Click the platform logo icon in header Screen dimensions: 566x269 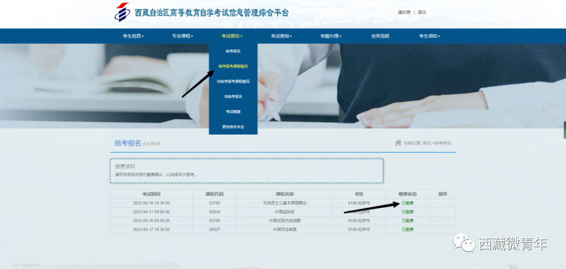tap(122, 12)
